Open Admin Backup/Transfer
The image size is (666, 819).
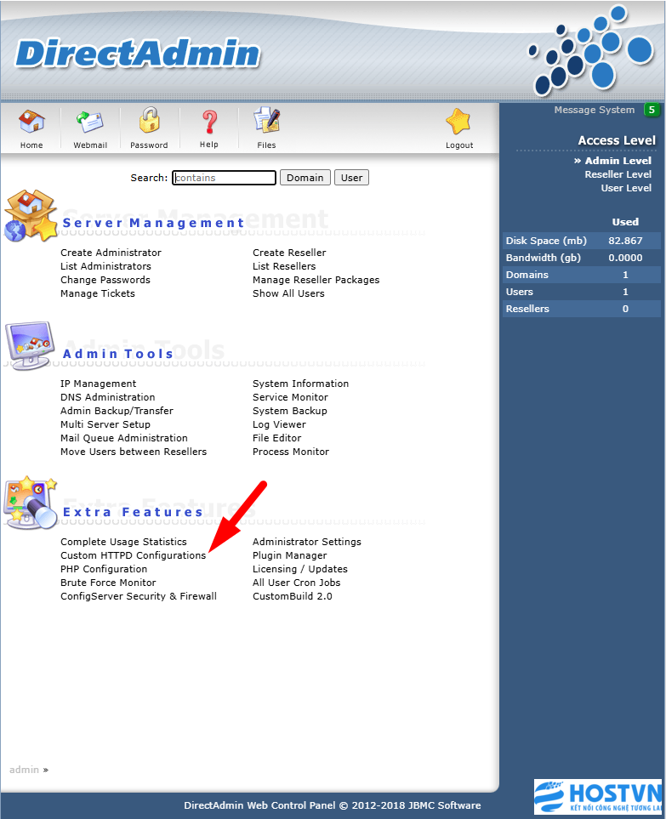[117, 411]
